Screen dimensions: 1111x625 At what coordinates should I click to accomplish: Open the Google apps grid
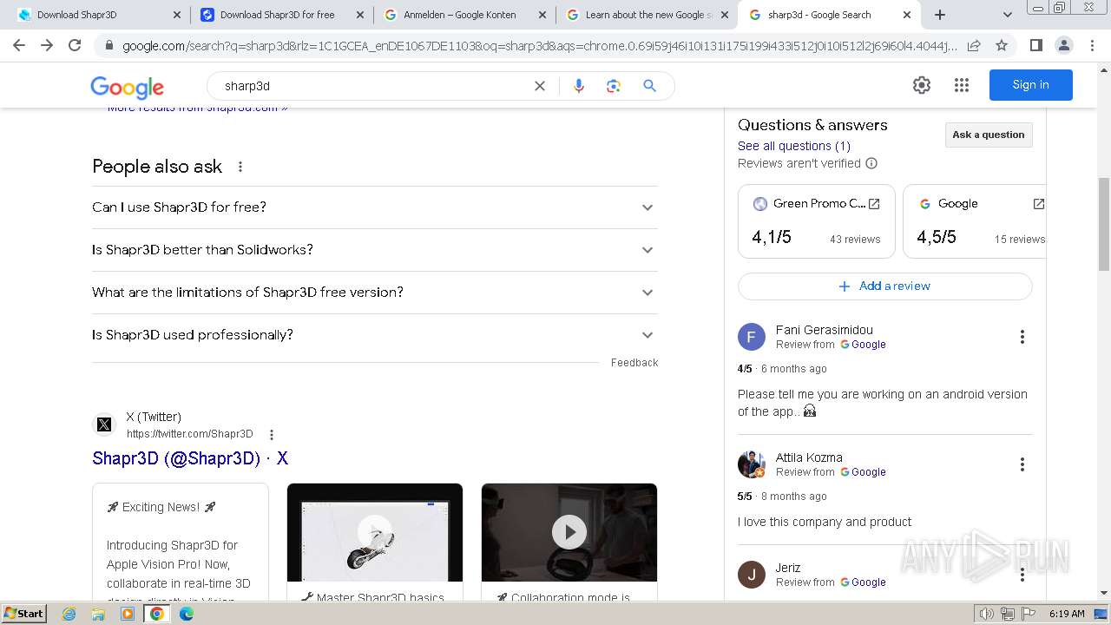coord(961,84)
